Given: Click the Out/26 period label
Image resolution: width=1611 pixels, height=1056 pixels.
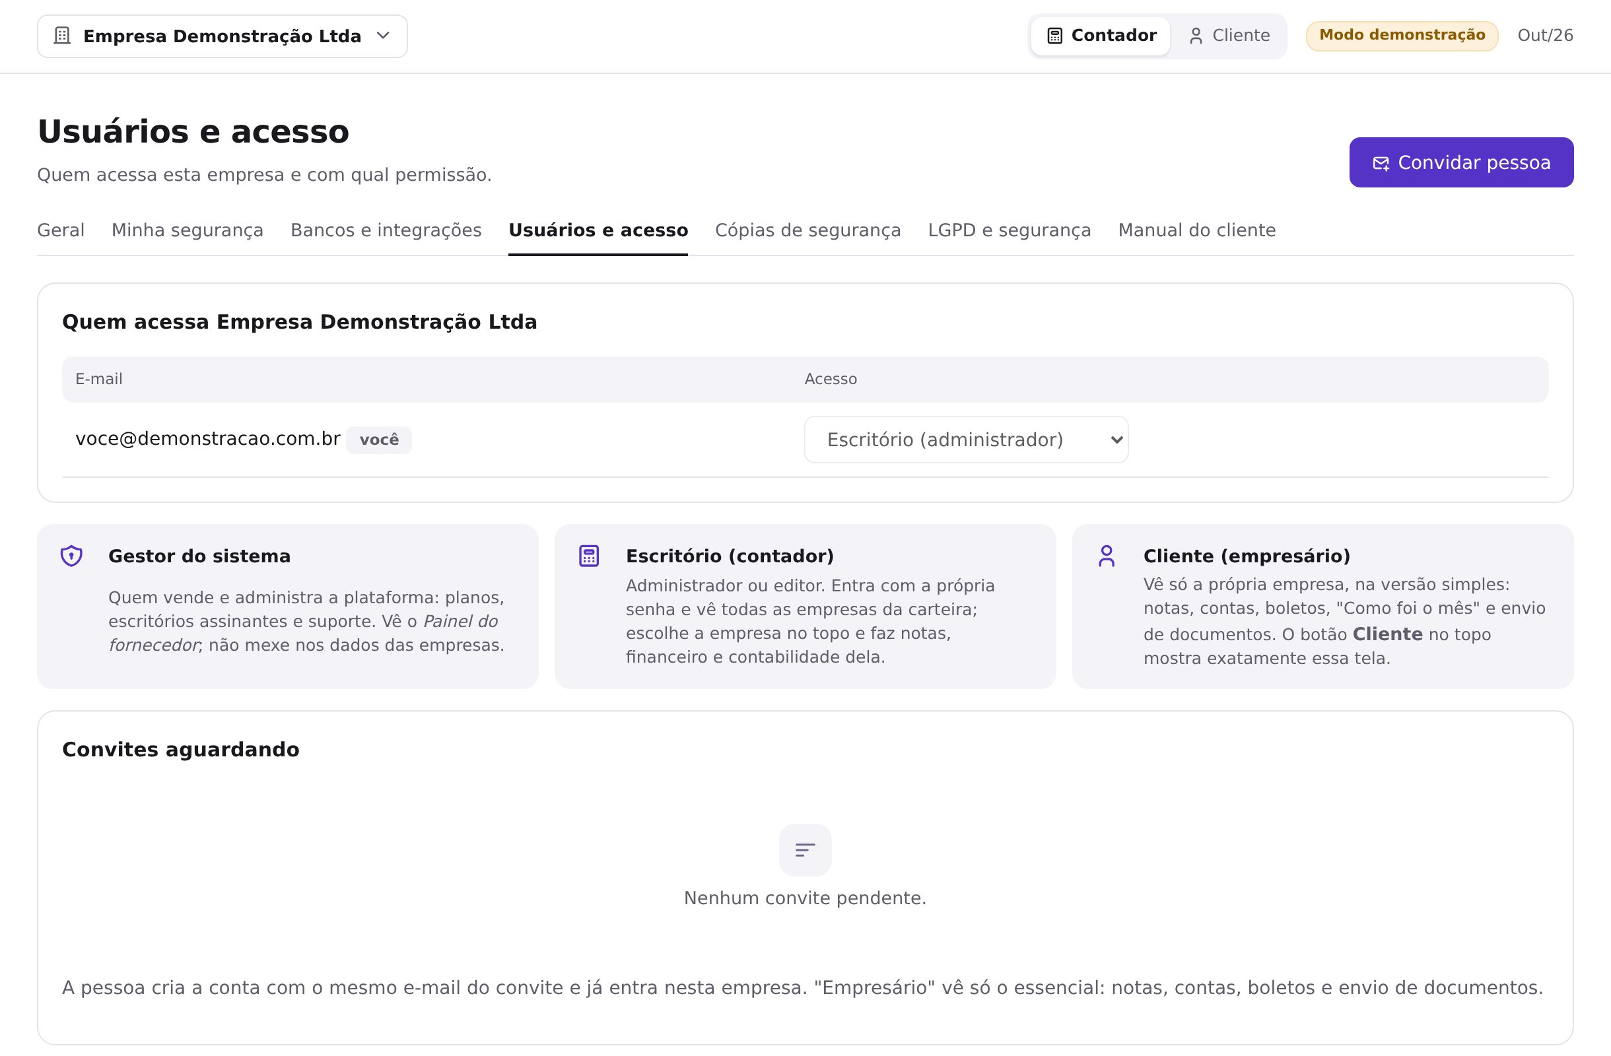Looking at the screenshot, I should coord(1546,36).
